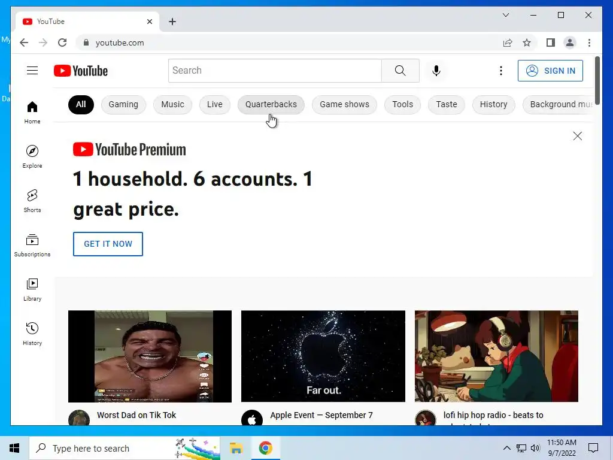Open File Explorer from the taskbar
The height and width of the screenshot is (460, 613).
pos(236,448)
